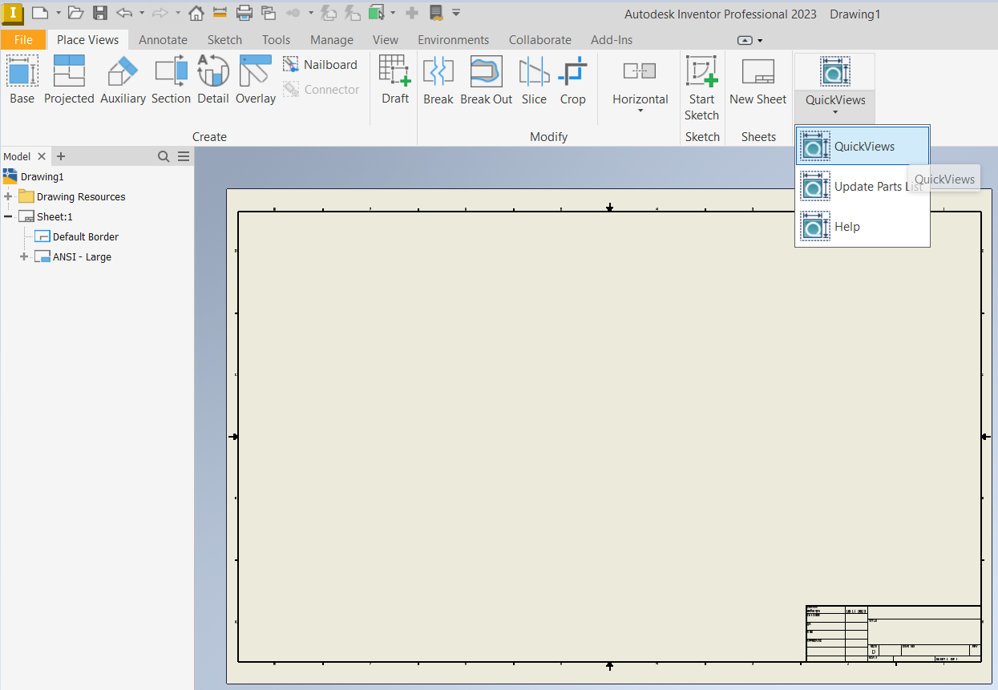
Task: Expand the Drawing Resources folder node
Action: (9, 197)
